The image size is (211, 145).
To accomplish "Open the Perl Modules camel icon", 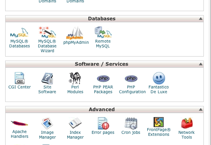I will click(x=75, y=78).
